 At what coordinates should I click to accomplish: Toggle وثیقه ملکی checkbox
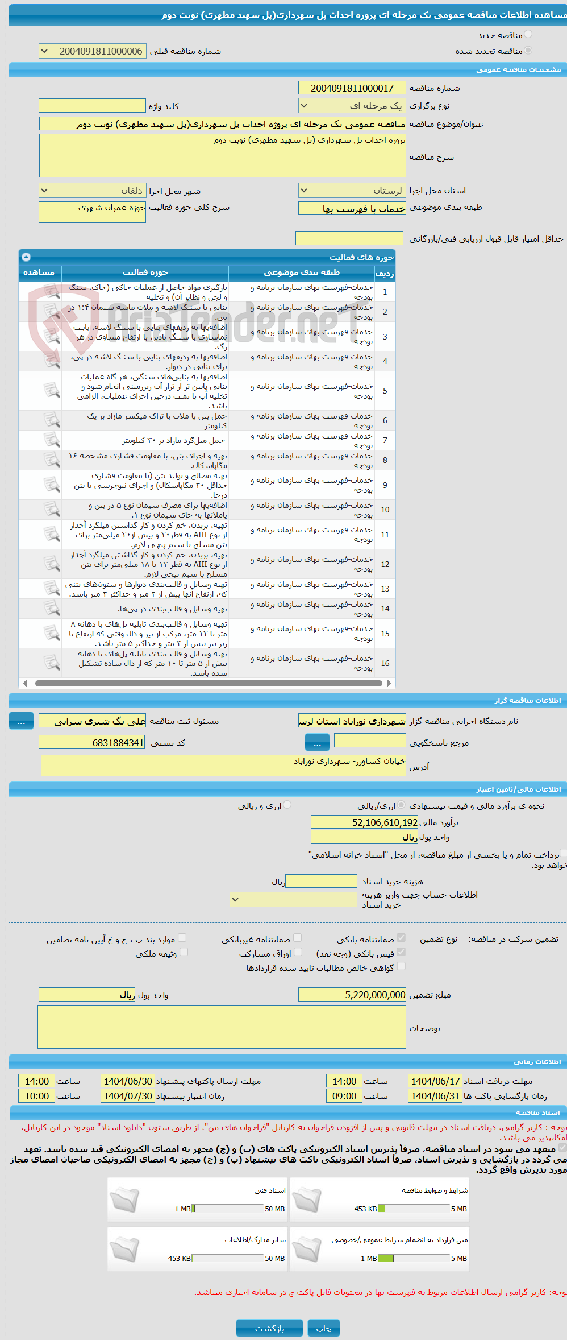click(x=184, y=952)
